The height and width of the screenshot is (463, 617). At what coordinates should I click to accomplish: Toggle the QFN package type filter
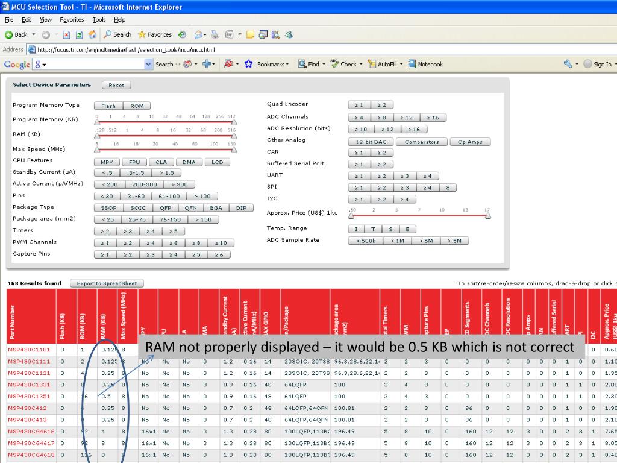pos(190,208)
